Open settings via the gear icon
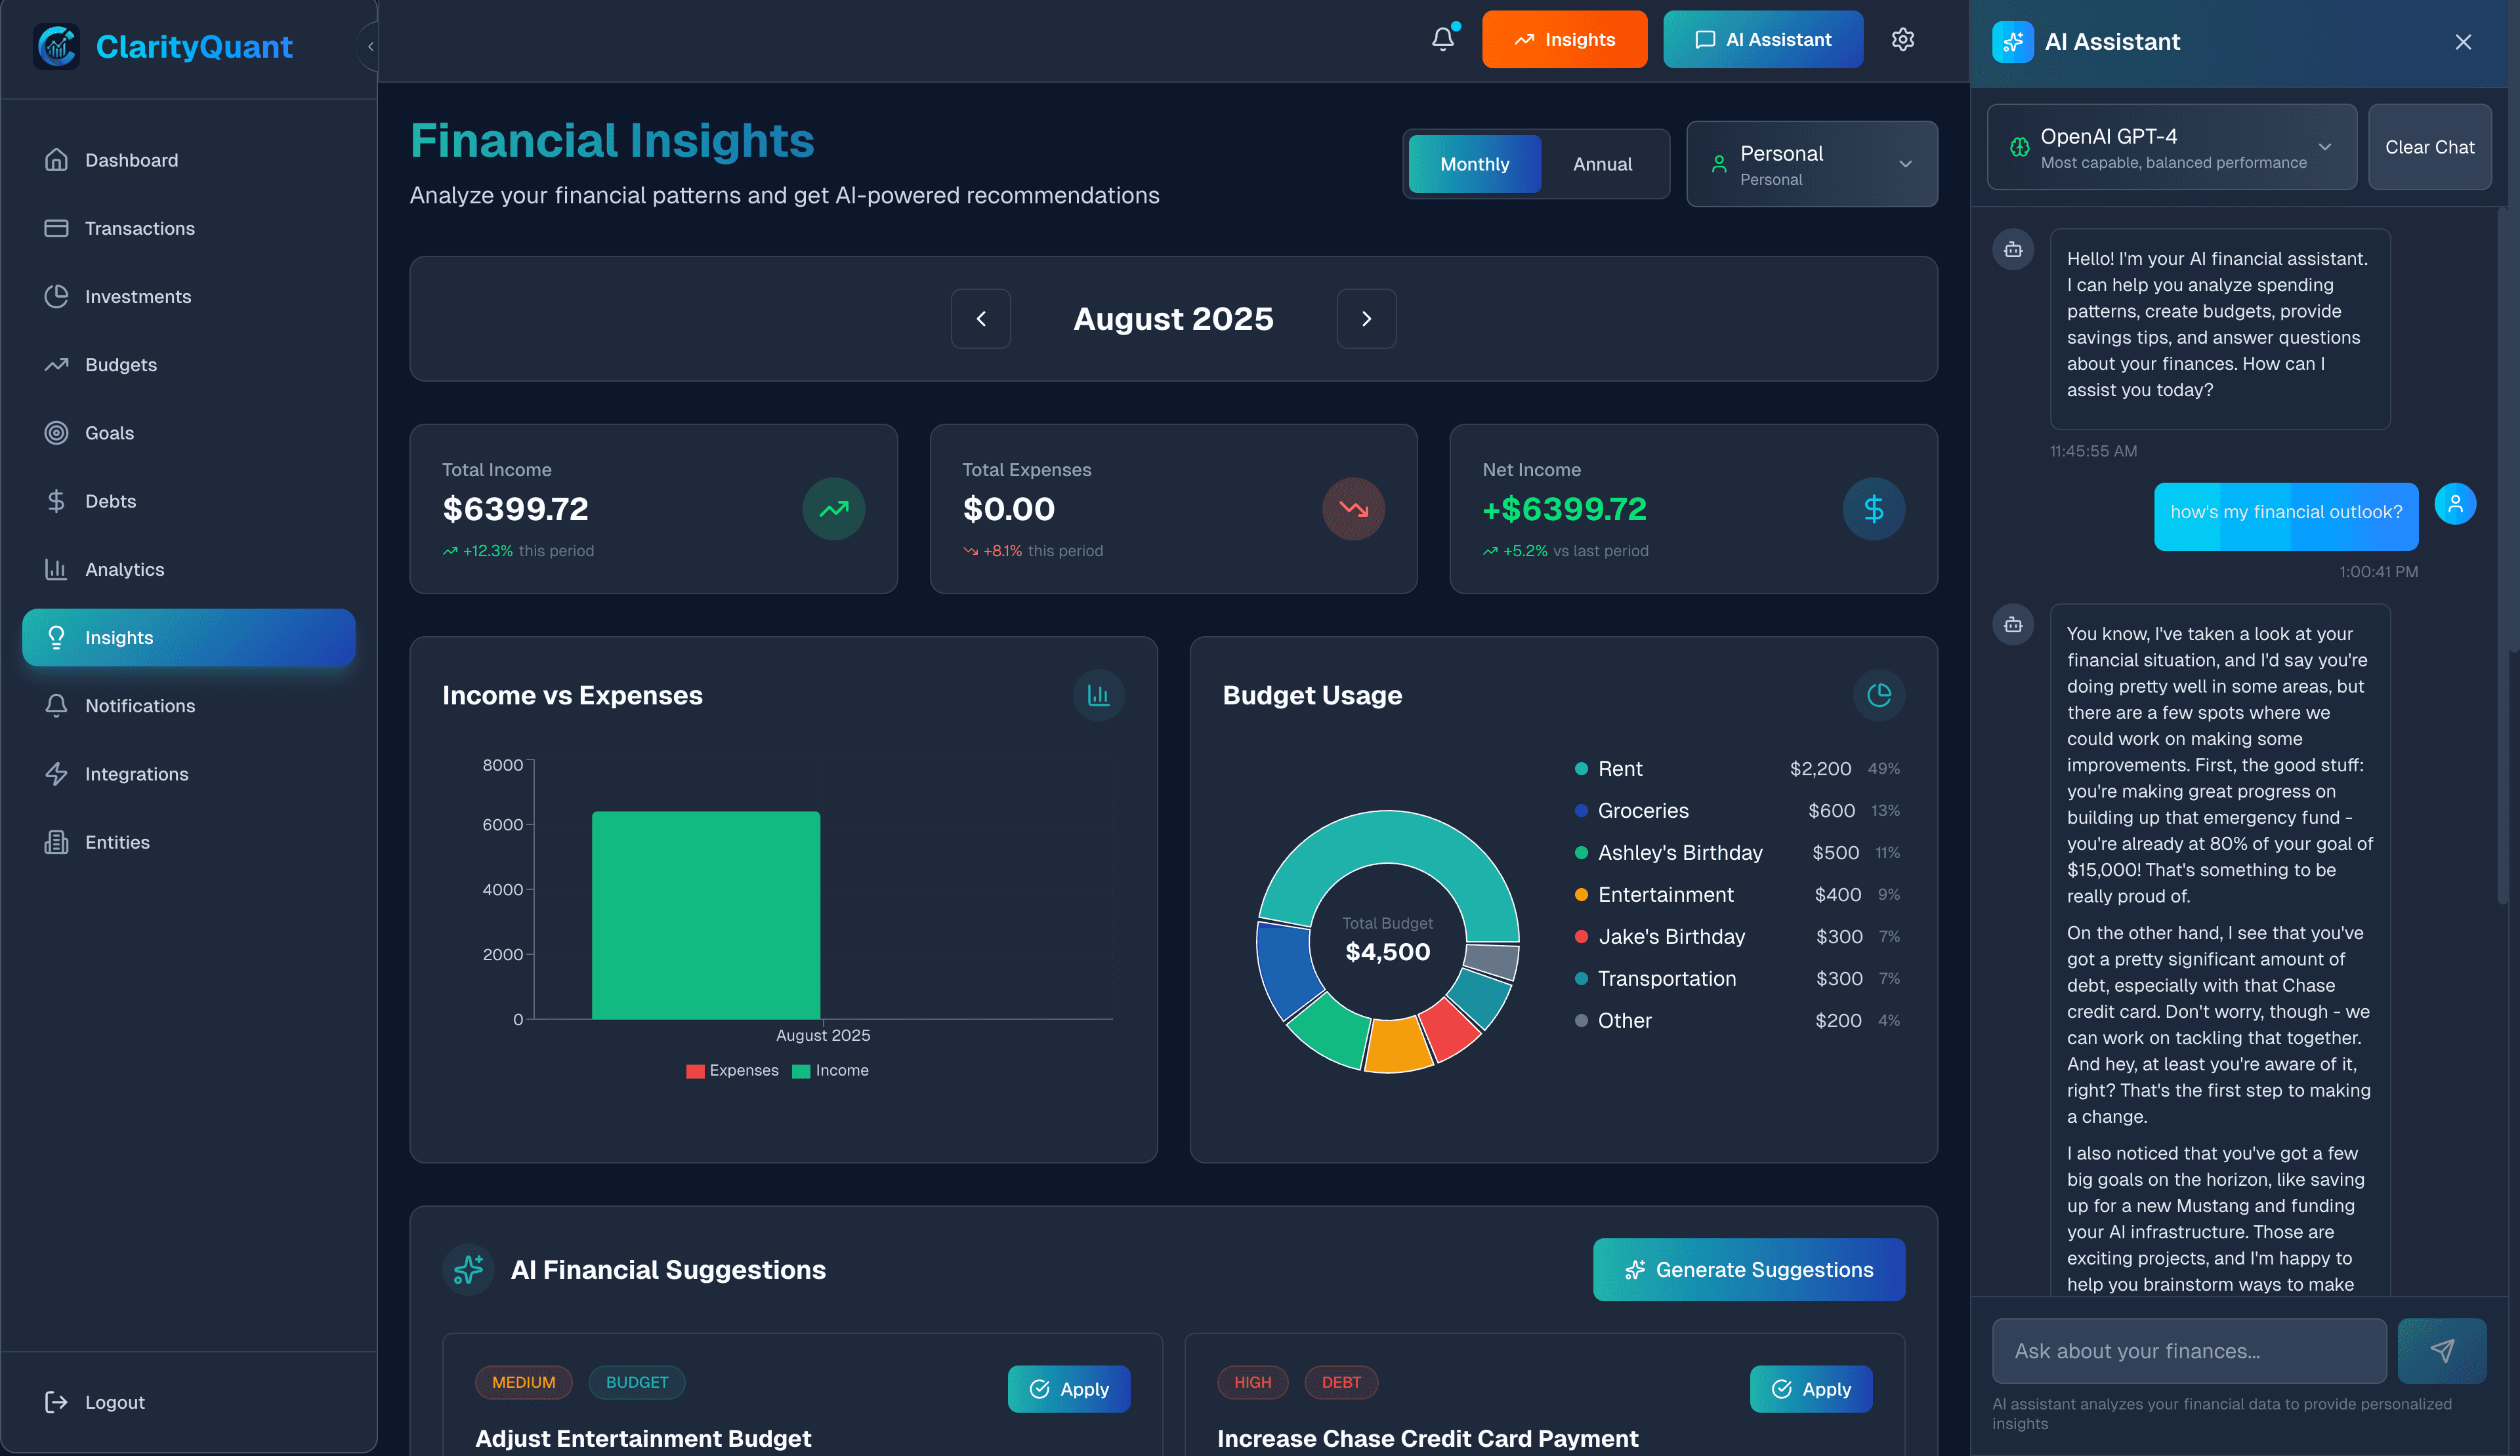Image resolution: width=2520 pixels, height=1456 pixels. 1902,40
